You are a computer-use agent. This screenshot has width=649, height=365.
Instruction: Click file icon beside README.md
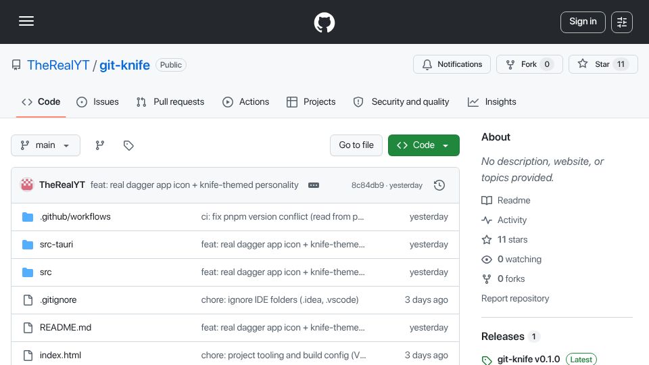coord(28,328)
